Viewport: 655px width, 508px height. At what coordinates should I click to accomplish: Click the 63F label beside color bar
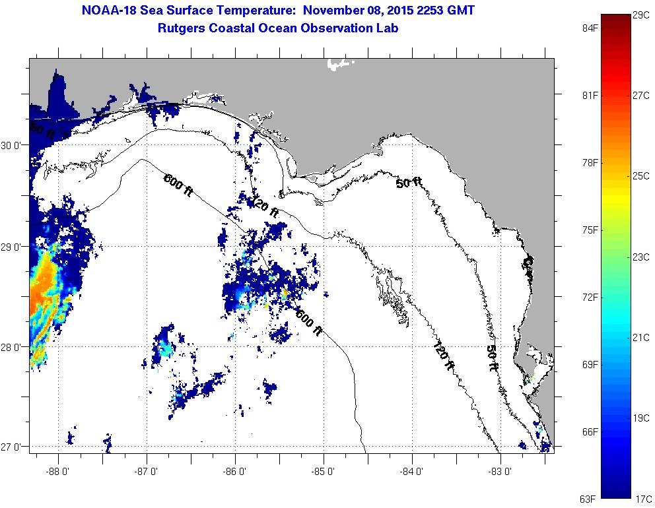[590, 498]
